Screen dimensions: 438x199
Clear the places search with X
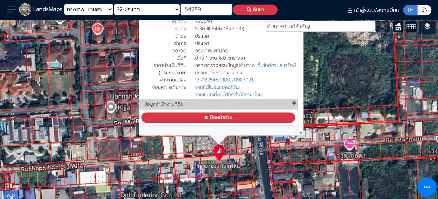[382, 26]
